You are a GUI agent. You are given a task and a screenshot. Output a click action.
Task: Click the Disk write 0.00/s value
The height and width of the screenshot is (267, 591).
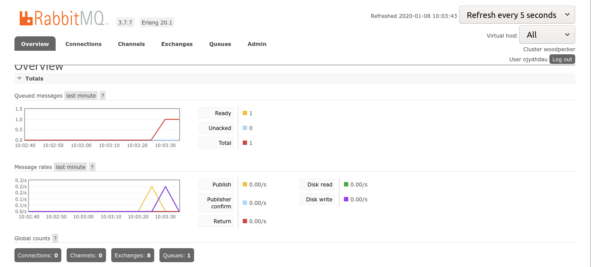click(359, 199)
